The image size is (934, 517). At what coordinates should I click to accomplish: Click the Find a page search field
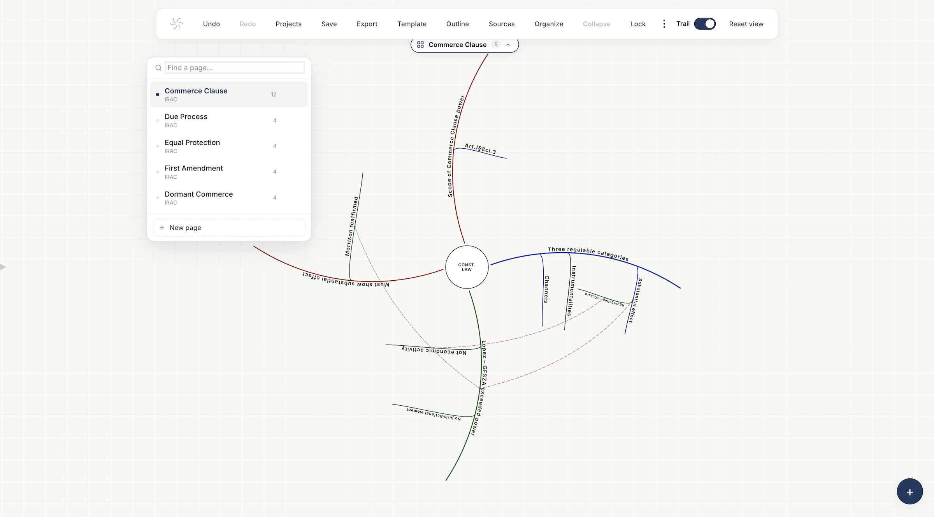coord(235,68)
